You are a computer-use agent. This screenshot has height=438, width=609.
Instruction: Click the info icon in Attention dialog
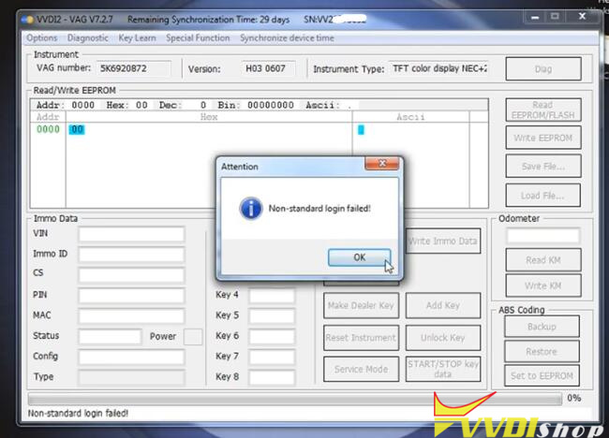tap(249, 208)
